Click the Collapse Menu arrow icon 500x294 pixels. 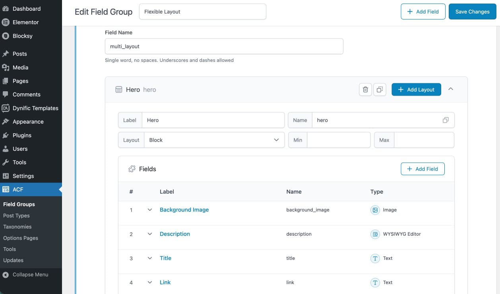click(x=6, y=275)
